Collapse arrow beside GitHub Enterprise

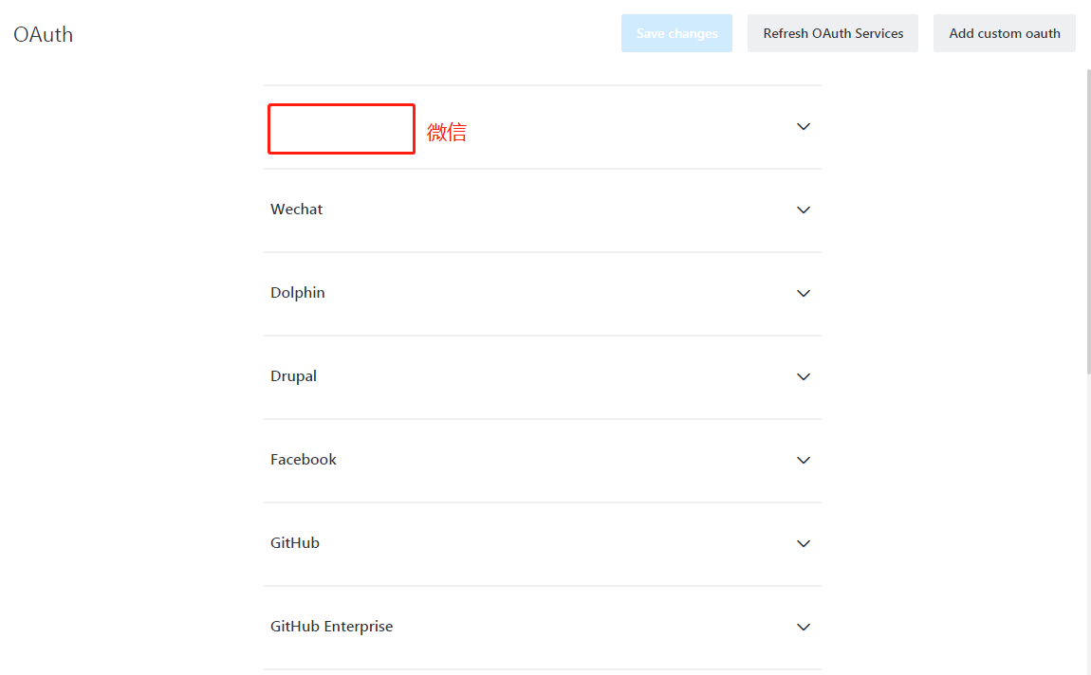pyautogui.click(x=804, y=627)
